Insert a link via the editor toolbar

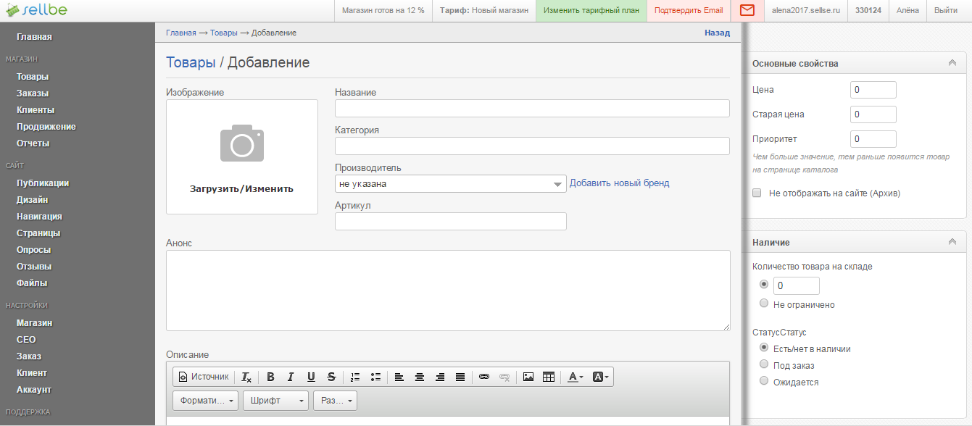coord(484,377)
